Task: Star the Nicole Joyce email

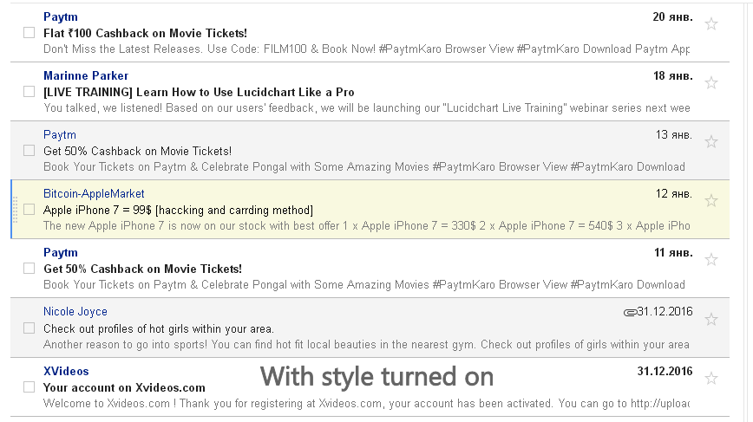Action: pos(711,320)
